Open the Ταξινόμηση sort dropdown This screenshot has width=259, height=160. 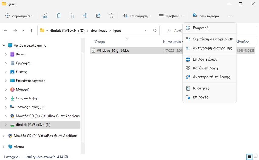click(137, 16)
